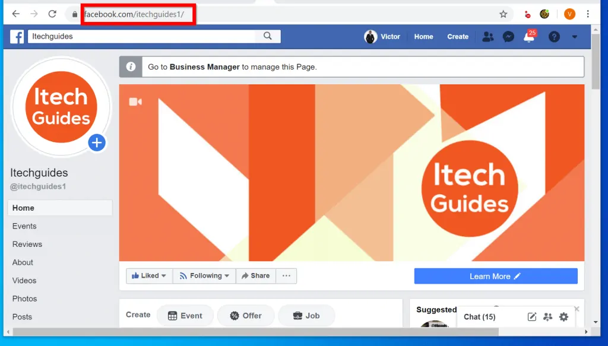Click the scroll down arrow of vertical scrollbar
This screenshot has height=346, width=608.
point(596,322)
